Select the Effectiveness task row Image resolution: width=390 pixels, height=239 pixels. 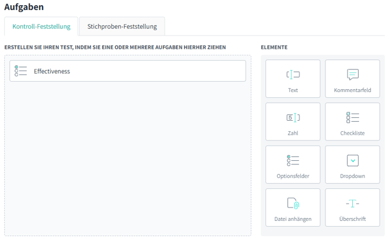point(128,71)
